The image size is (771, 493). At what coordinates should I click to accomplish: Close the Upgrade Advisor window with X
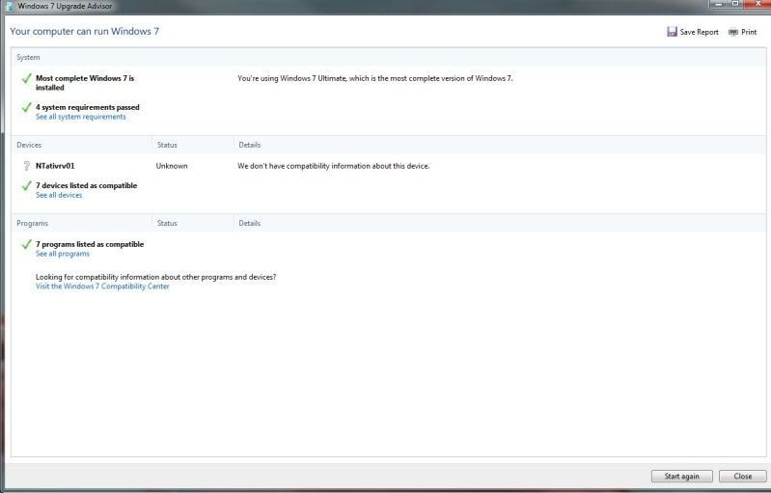tap(757, 4)
